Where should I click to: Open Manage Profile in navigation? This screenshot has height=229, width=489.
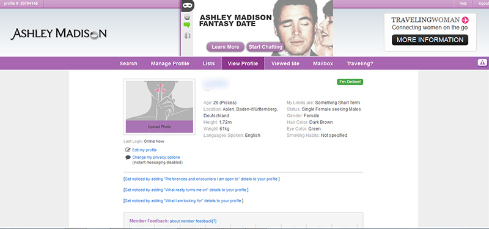[x=170, y=64]
